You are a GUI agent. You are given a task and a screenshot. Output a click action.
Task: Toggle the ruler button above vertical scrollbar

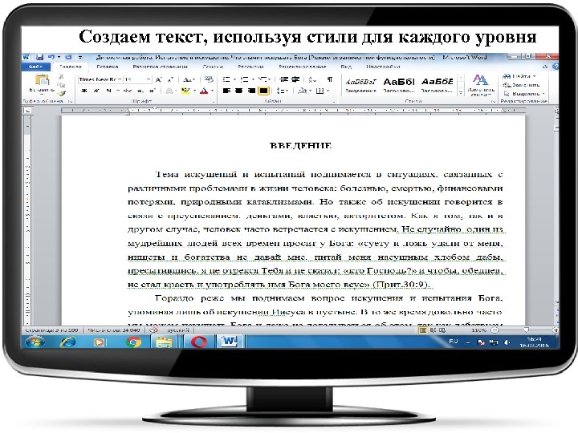(556, 111)
